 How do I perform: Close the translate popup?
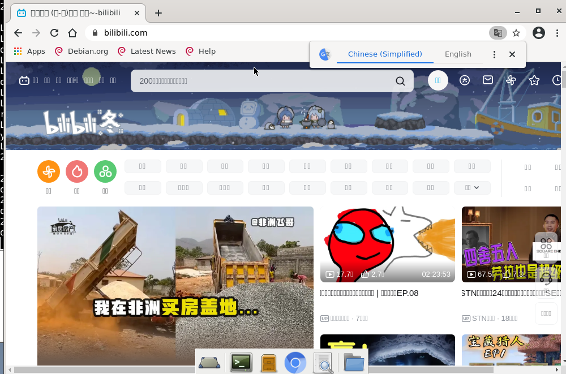tap(512, 54)
